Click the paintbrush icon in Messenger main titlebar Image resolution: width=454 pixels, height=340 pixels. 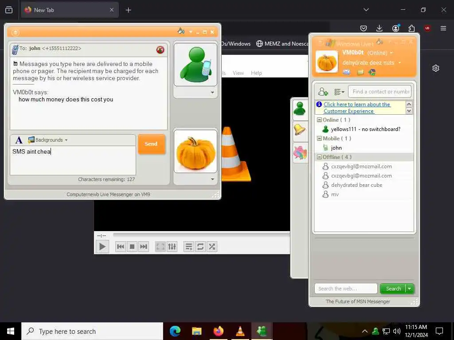click(380, 42)
